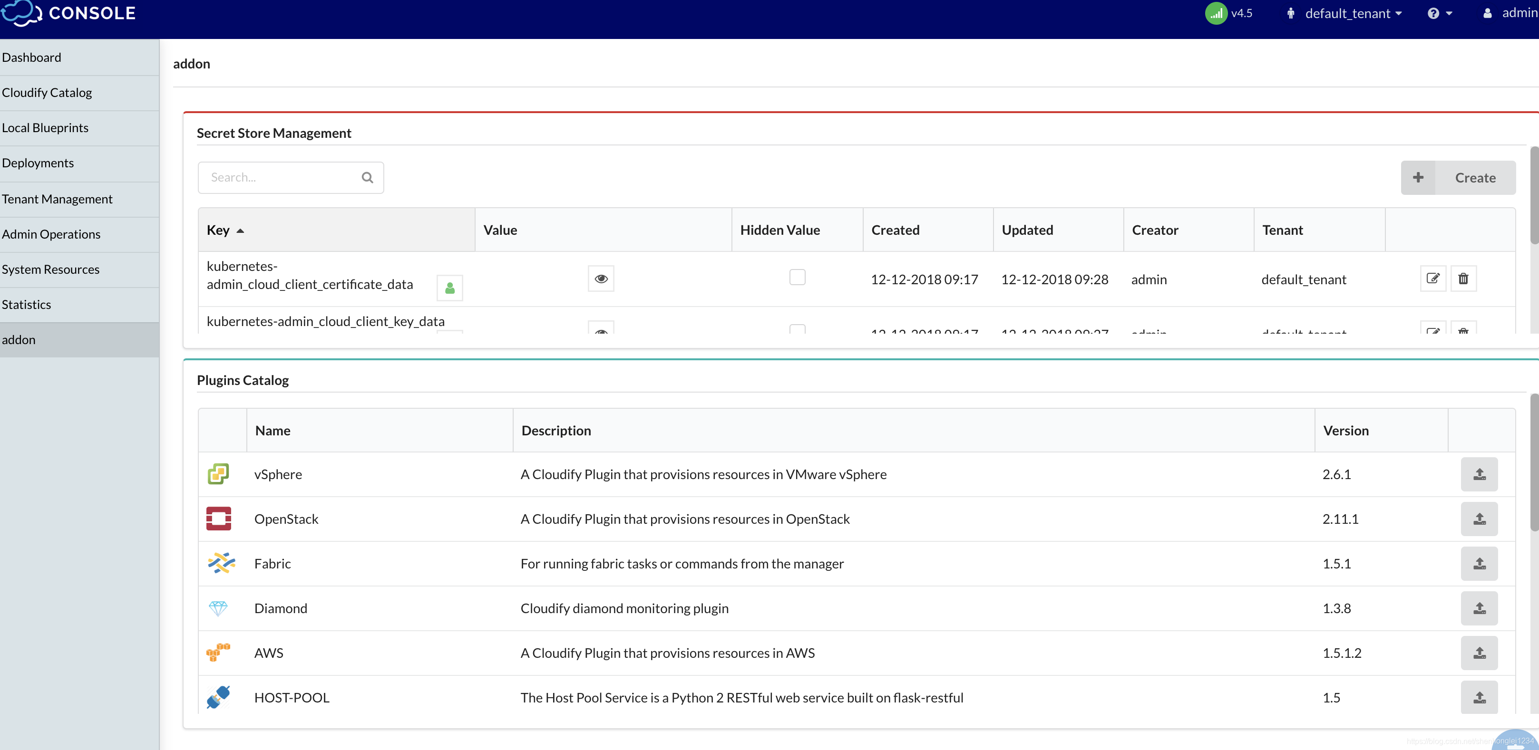
Task: Open System Resources page
Action: [79, 269]
